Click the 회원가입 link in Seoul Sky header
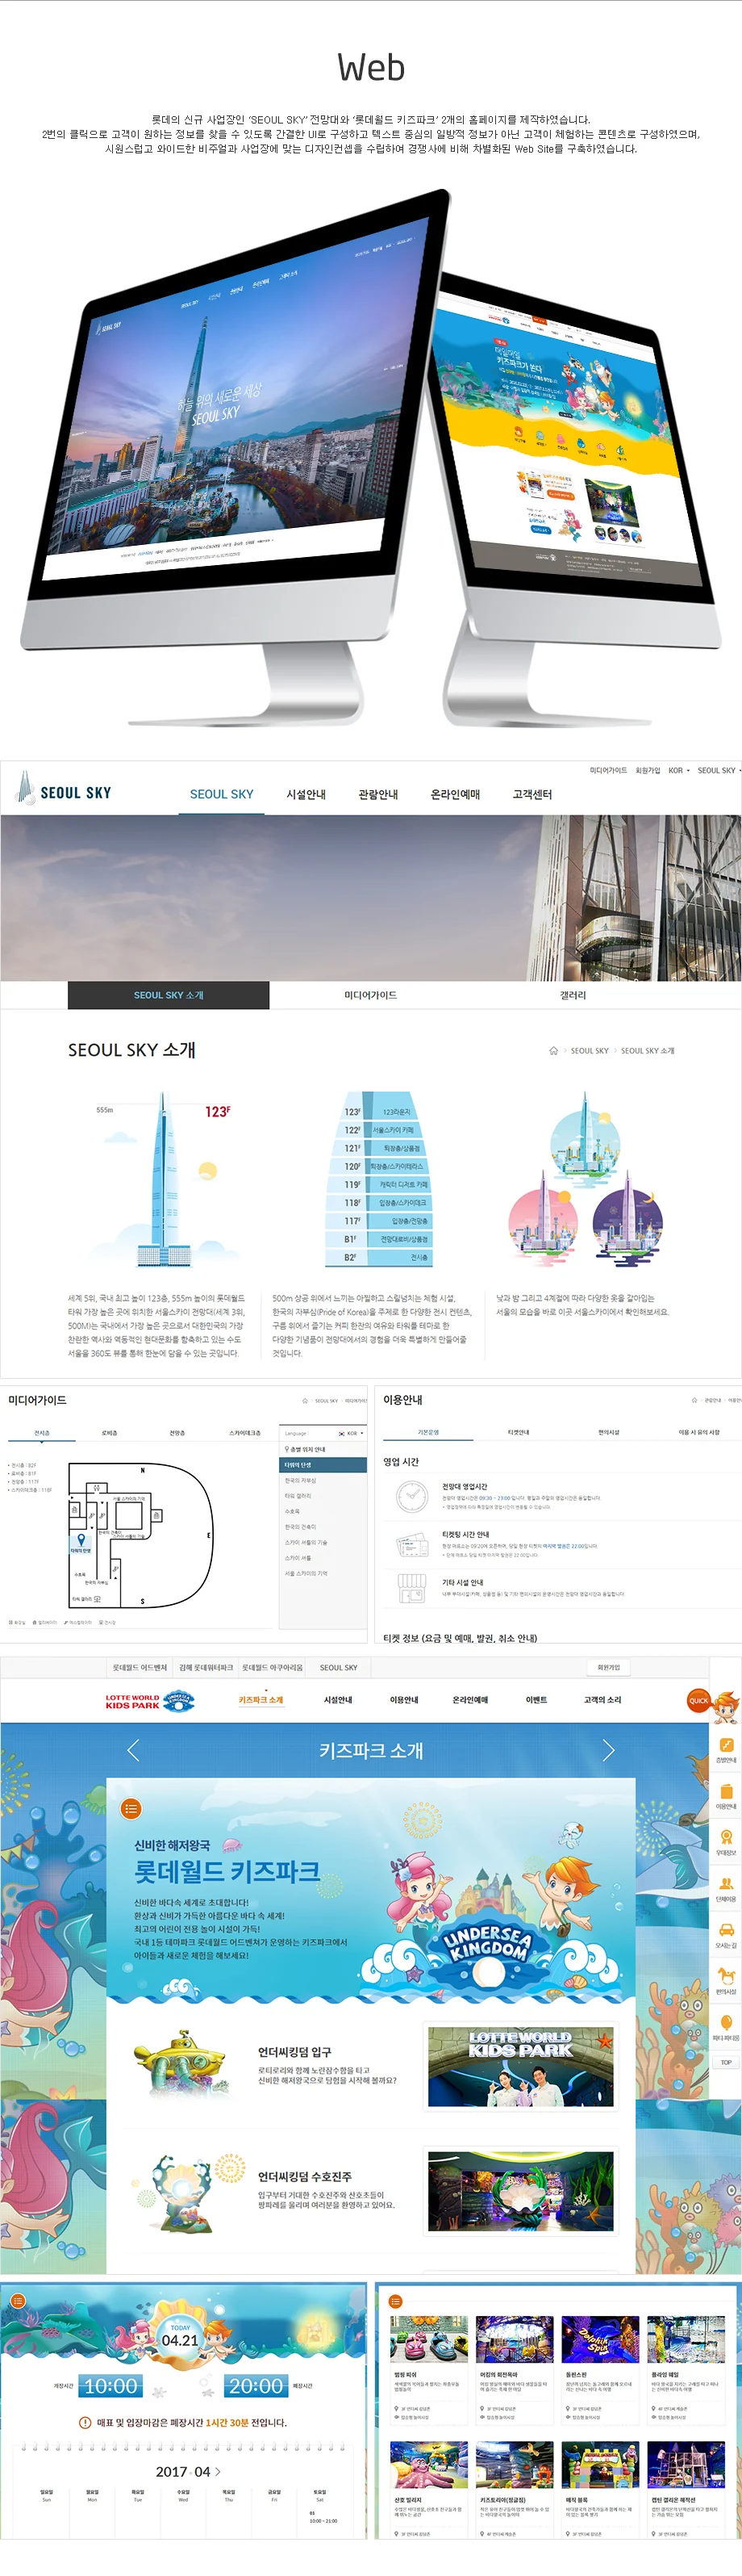Screen dimensions: 742x2576 [648, 770]
